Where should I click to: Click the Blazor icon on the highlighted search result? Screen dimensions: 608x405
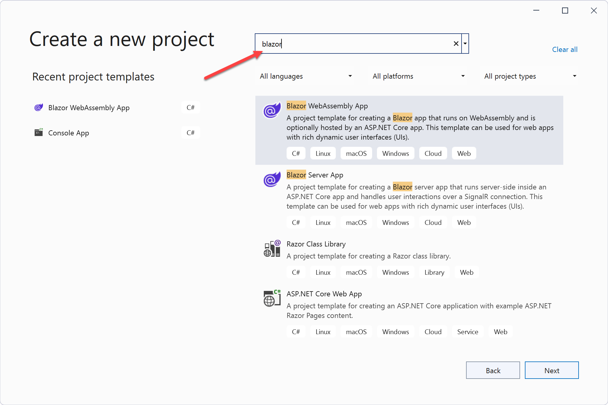pos(272,110)
